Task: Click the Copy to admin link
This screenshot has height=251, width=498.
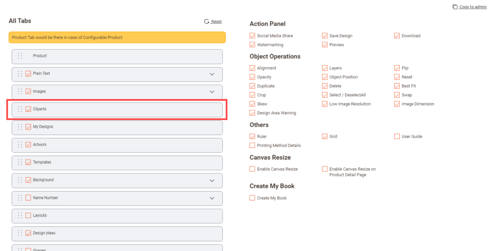Action: [x=473, y=7]
